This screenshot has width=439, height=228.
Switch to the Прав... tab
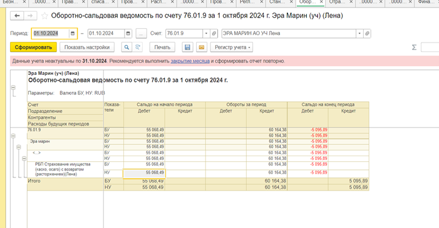coord(70,2)
